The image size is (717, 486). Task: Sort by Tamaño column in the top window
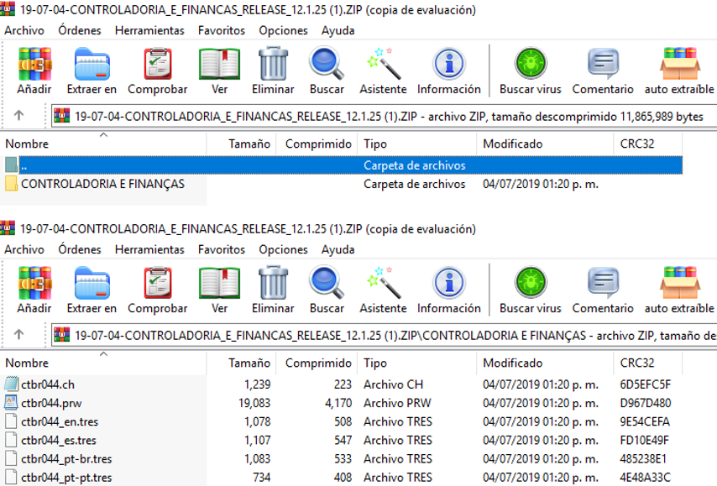pos(242,144)
